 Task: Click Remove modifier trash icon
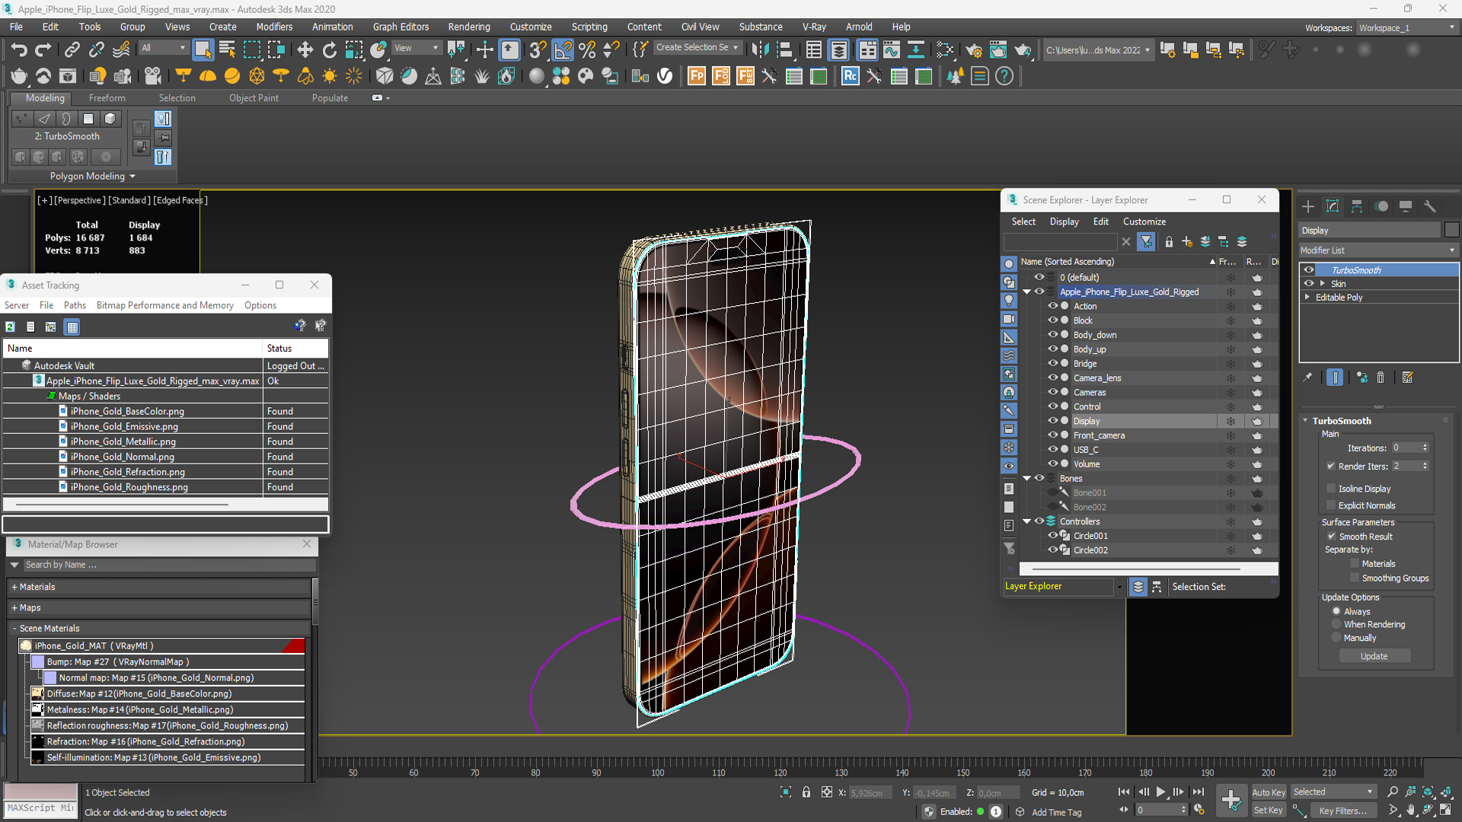coord(1381,378)
